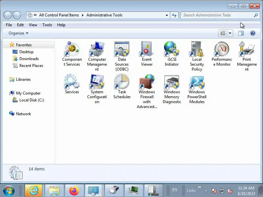Open Local Security Policy shortcut
This screenshot has height=197, width=263.
197,56
